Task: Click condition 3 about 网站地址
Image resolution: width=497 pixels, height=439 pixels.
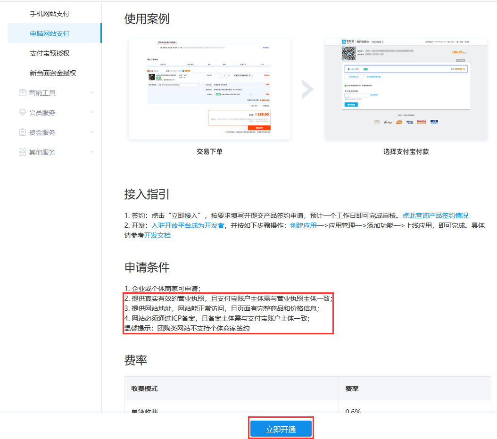Action: coord(222,308)
